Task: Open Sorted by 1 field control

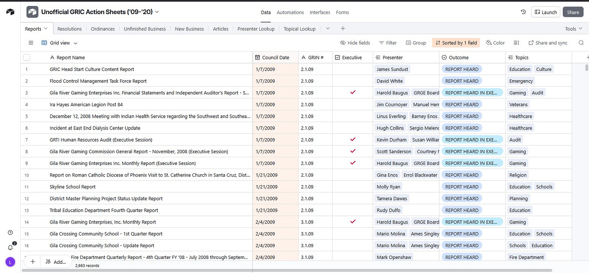Action: coord(456,43)
